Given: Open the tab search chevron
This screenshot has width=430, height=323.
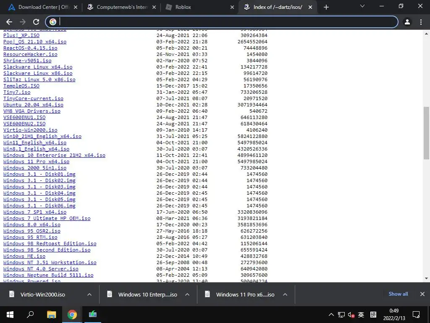Looking at the screenshot, I should coord(362,6).
